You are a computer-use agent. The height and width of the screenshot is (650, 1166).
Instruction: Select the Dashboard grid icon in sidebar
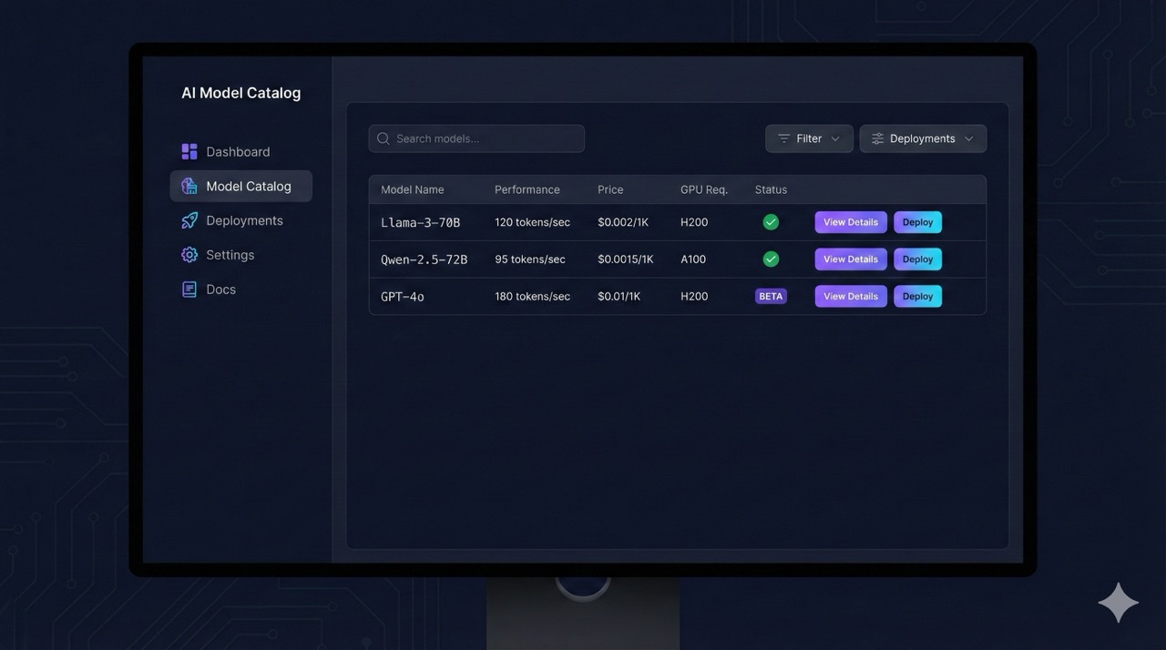[x=189, y=151]
